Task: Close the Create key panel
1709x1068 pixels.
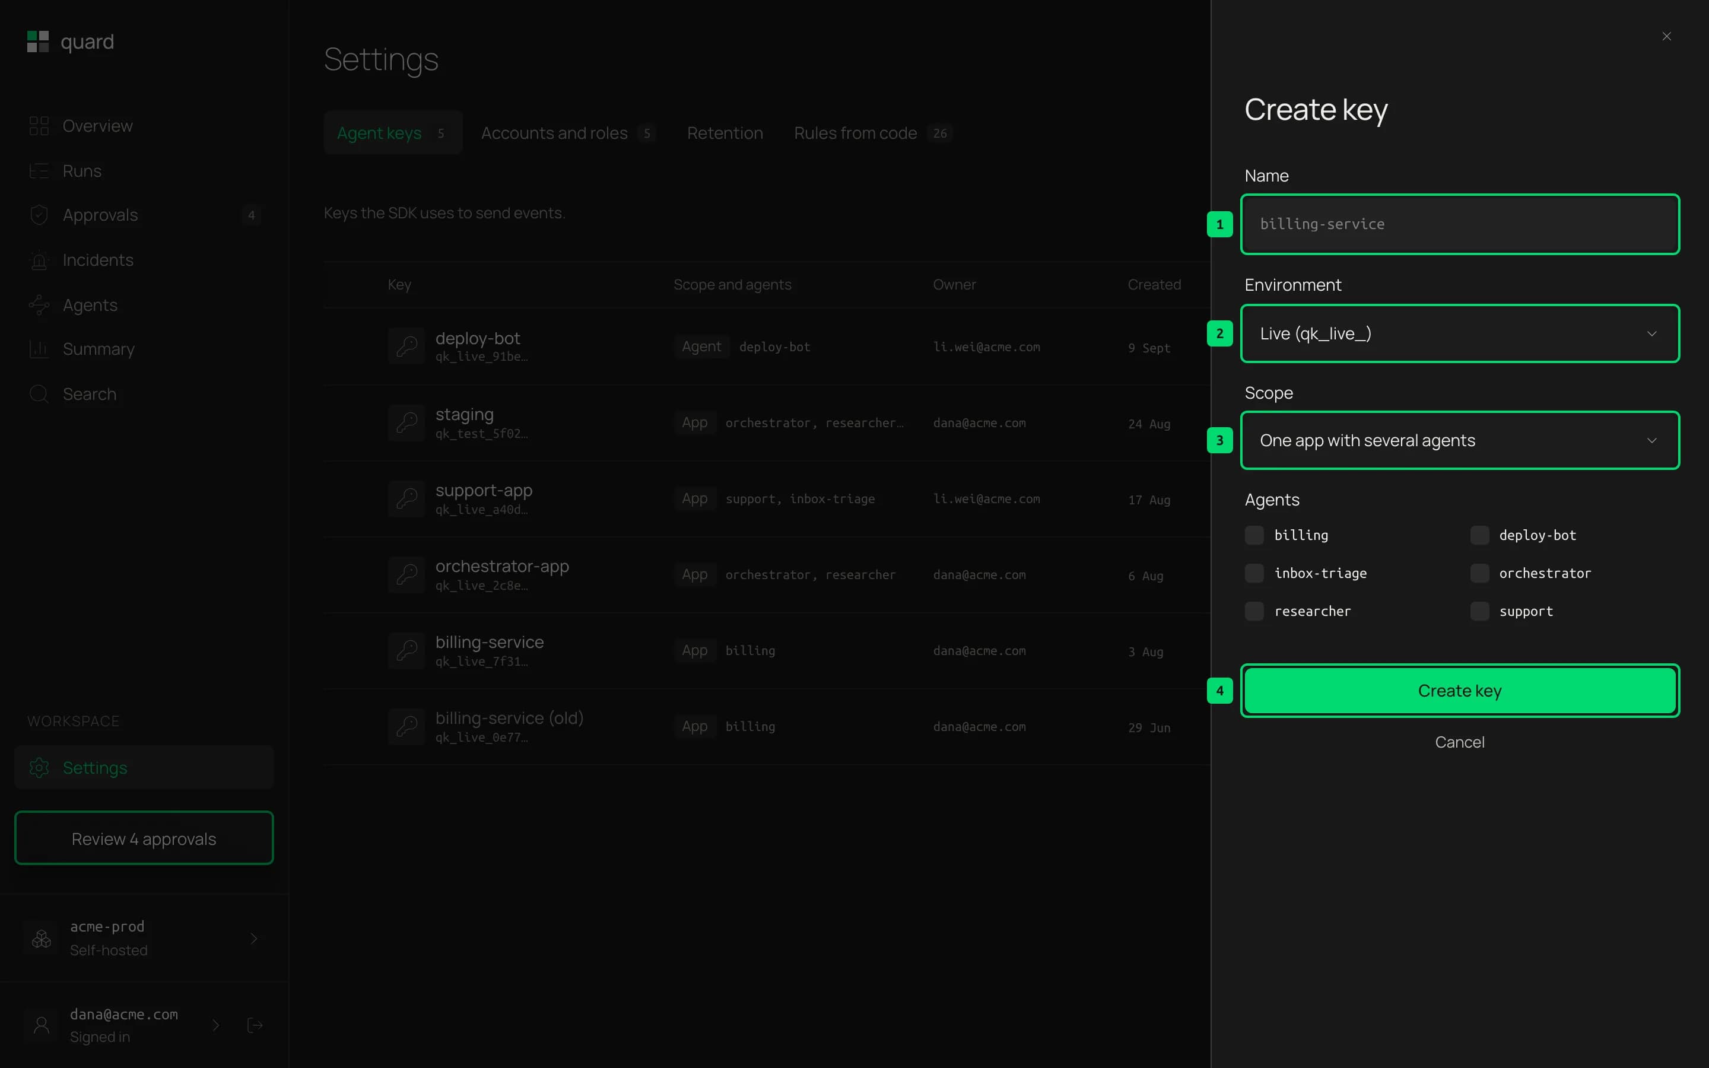Action: (x=1667, y=36)
